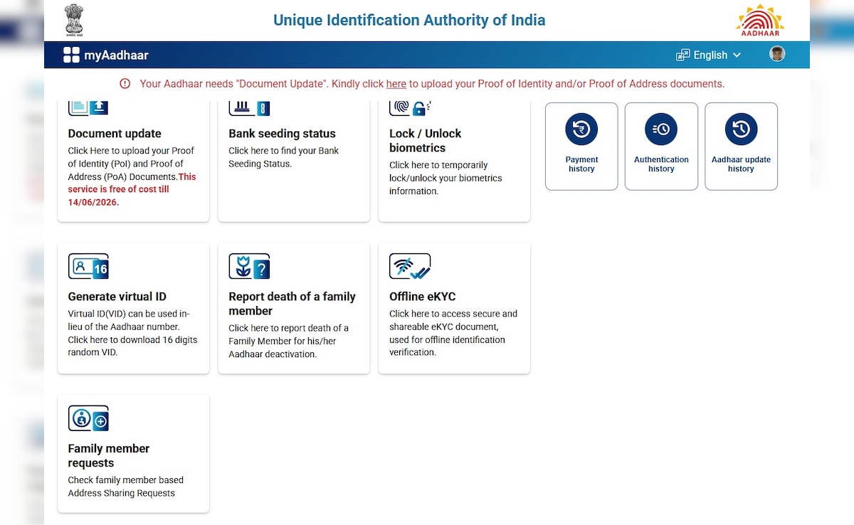Open Family member requests icon

point(88,419)
